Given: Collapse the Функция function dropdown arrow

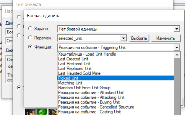Looking at the screenshot, I should point(177,48).
